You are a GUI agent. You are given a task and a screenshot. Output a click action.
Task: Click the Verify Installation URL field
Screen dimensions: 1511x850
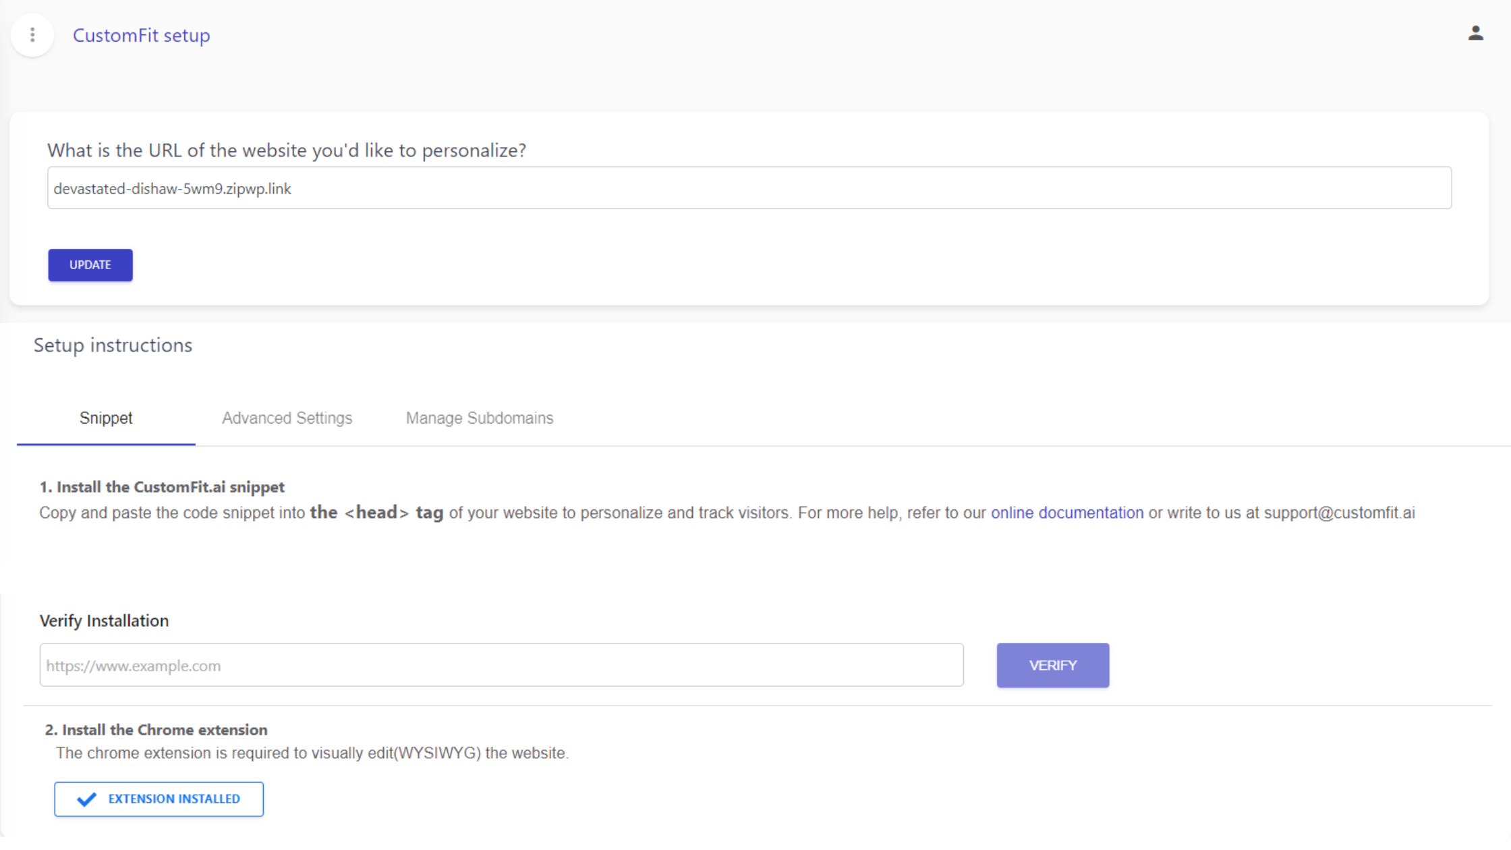coord(501,665)
